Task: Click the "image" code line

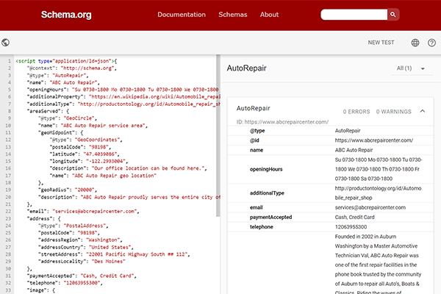Action: tap(41, 290)
